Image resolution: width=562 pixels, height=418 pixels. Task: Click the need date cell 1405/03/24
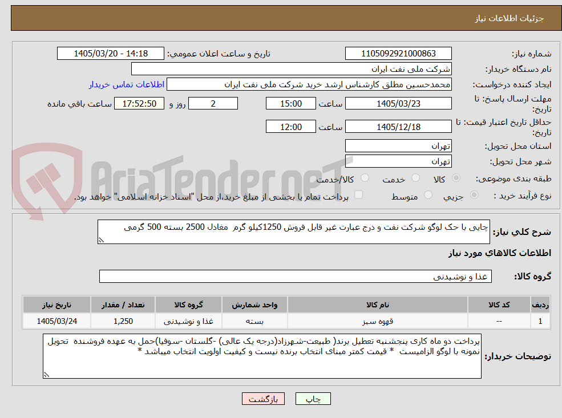tap(56, 321)
